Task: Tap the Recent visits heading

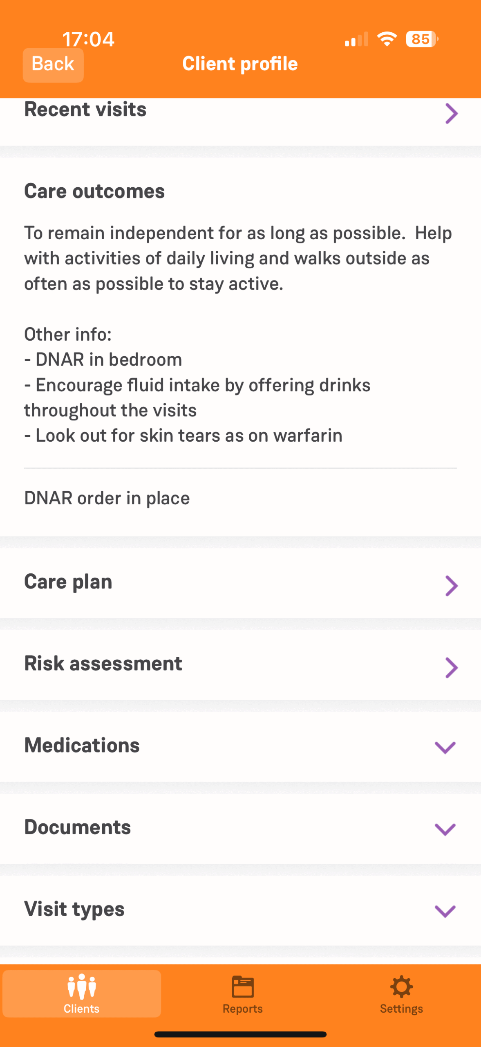Action: [x=85, y=110]
